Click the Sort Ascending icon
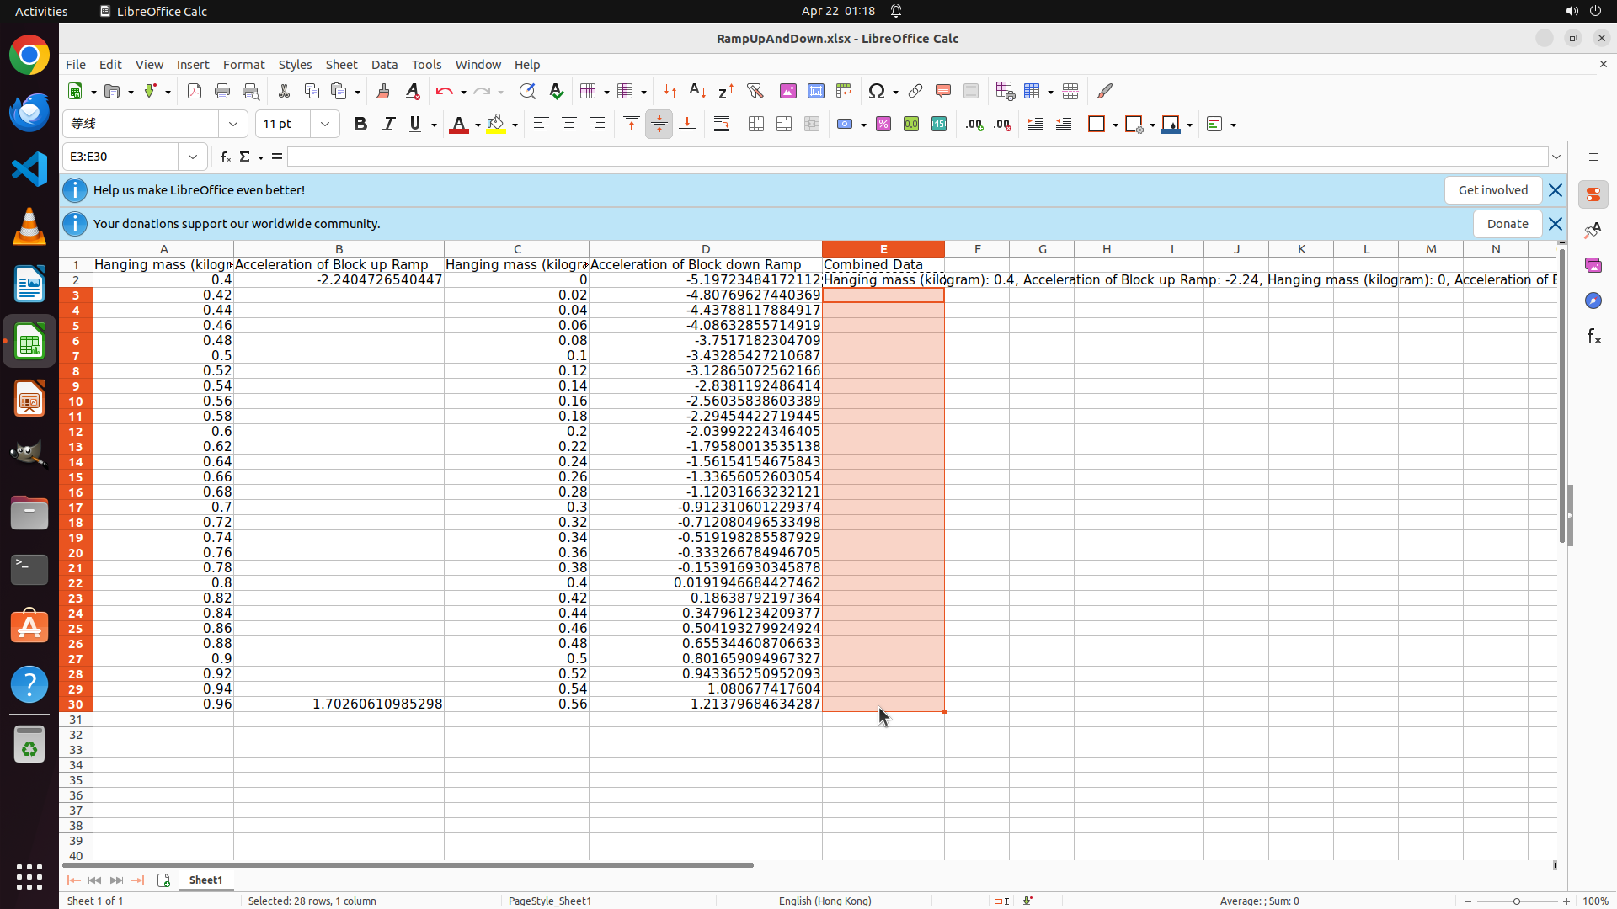Viewport: 1617px width, 909px height. [697, 91]
